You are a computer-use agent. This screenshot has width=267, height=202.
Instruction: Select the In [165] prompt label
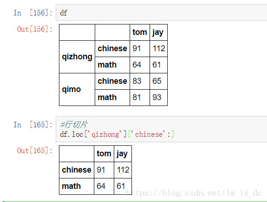pyautogui.click(x=33, y=125)
